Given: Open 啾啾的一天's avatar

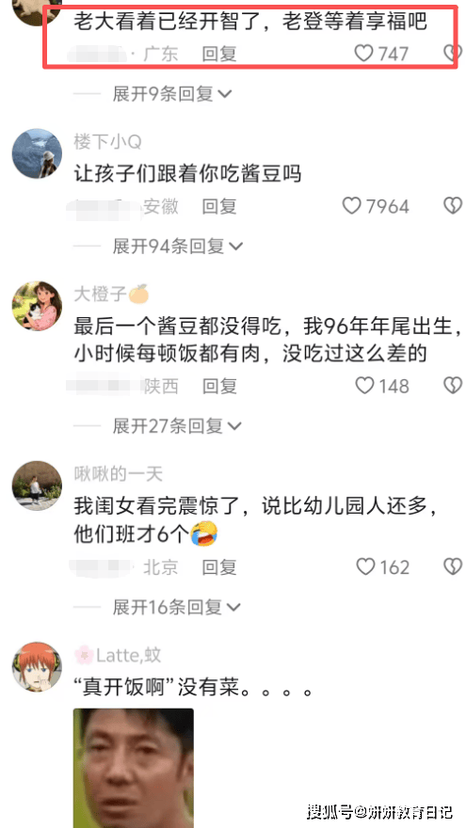Looking at the screenshot, I should click(37, 486).
